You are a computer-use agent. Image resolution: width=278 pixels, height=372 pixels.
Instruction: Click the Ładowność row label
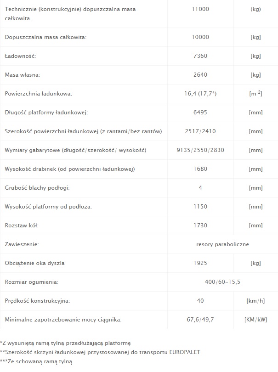[20, 56]
